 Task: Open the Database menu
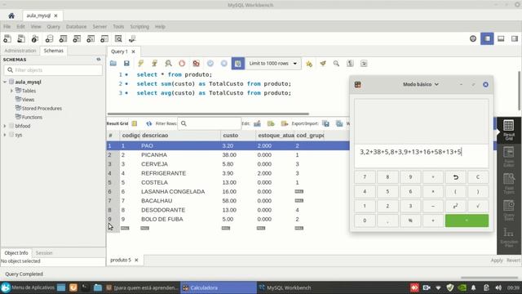pos(76,27)
